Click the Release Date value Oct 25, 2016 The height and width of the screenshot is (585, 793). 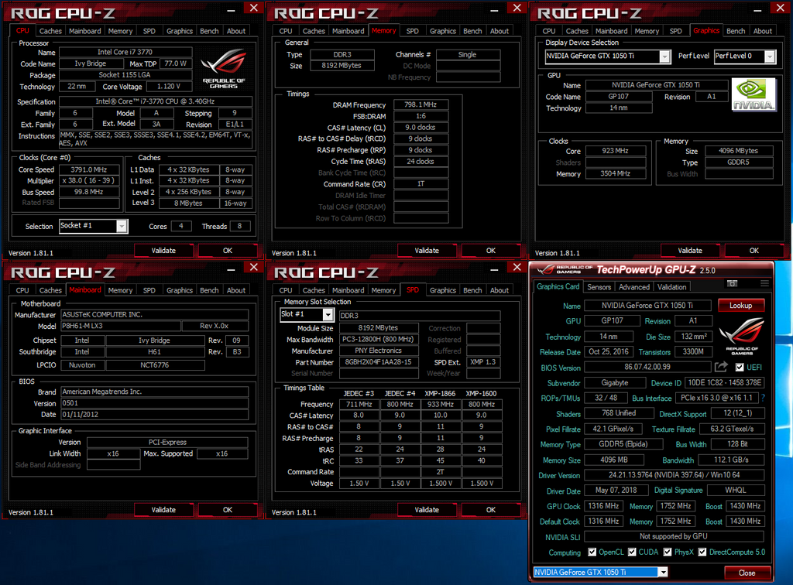(x=609, y=351)
